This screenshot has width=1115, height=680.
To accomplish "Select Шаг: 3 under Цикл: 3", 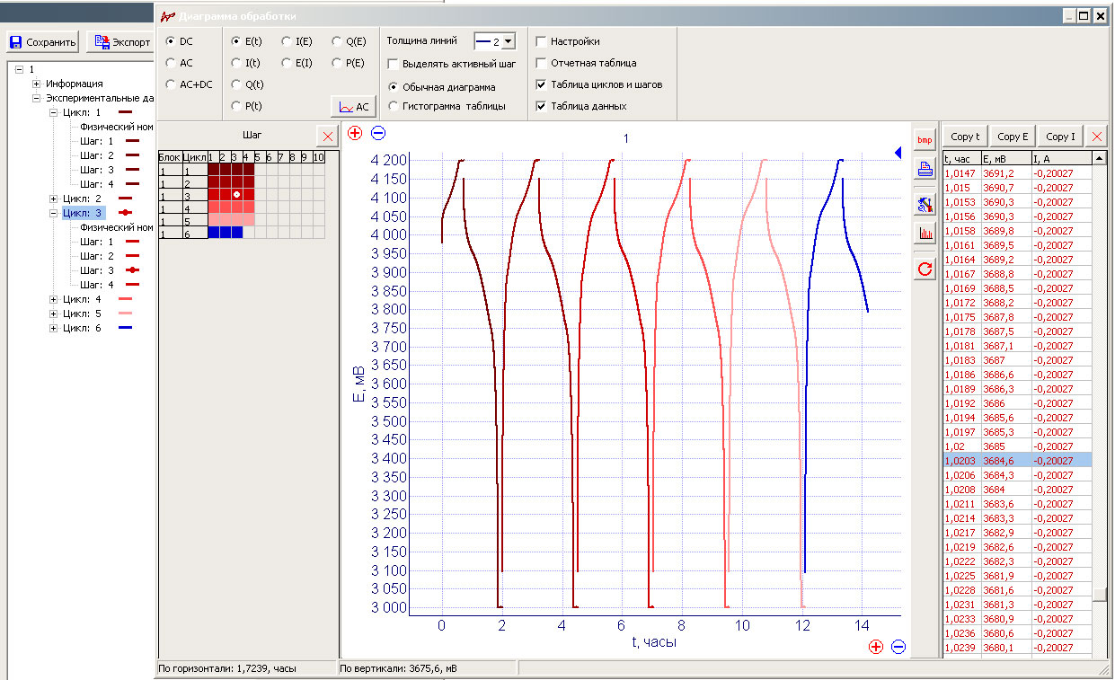I will click(97, 270).
